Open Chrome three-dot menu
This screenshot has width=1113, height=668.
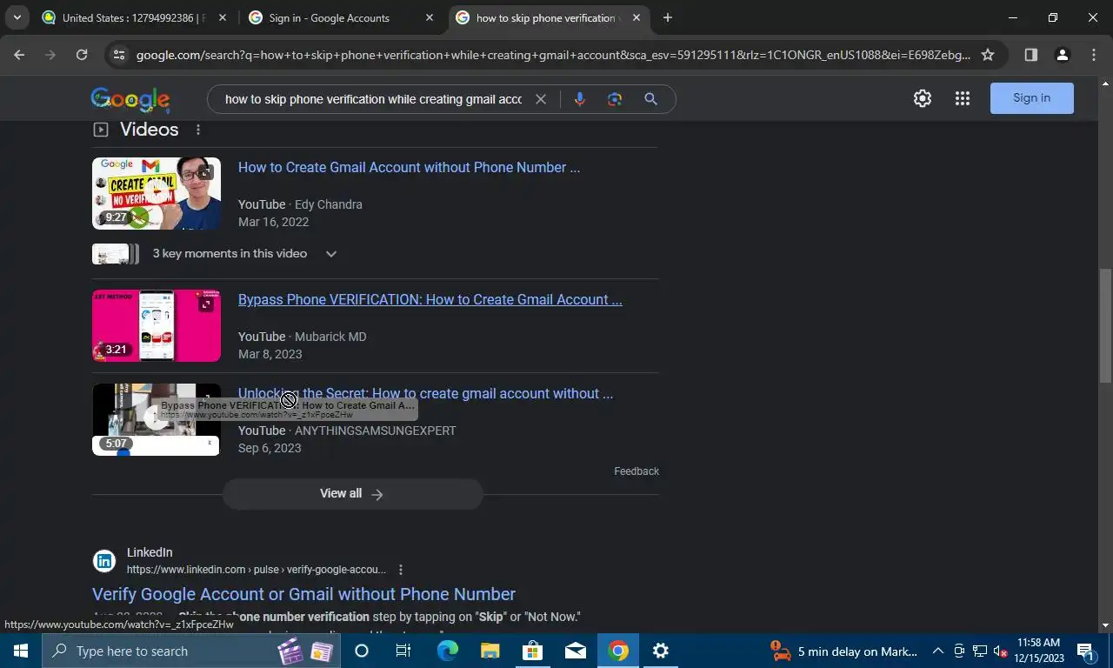pyautogui.click(x=1094, y=55)
